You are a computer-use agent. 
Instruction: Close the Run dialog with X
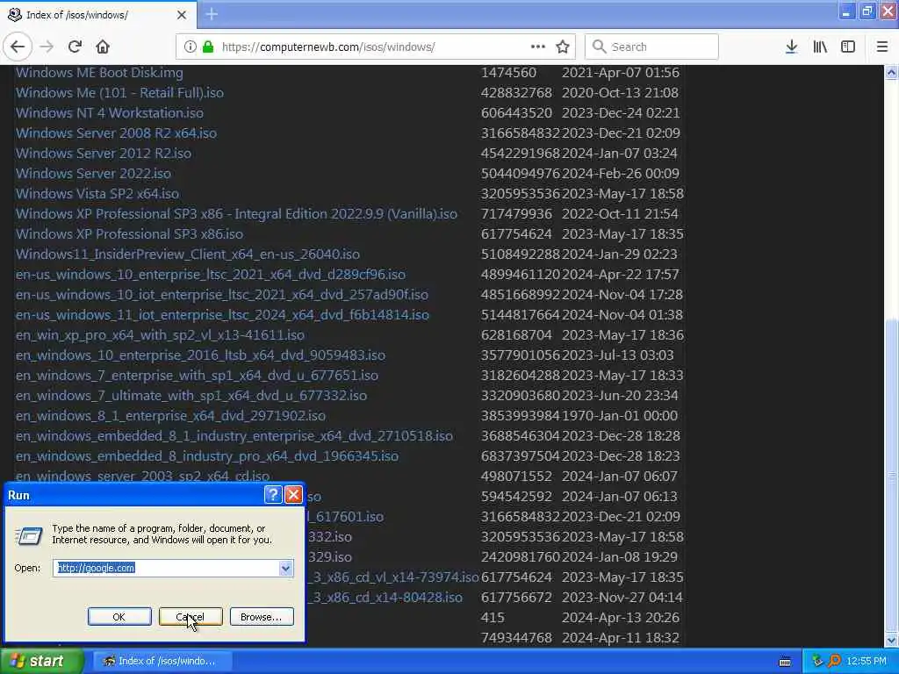[293, 495]
